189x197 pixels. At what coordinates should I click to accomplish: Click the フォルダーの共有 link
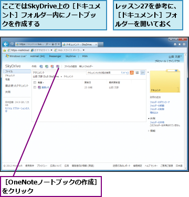(x=157, y=122)
